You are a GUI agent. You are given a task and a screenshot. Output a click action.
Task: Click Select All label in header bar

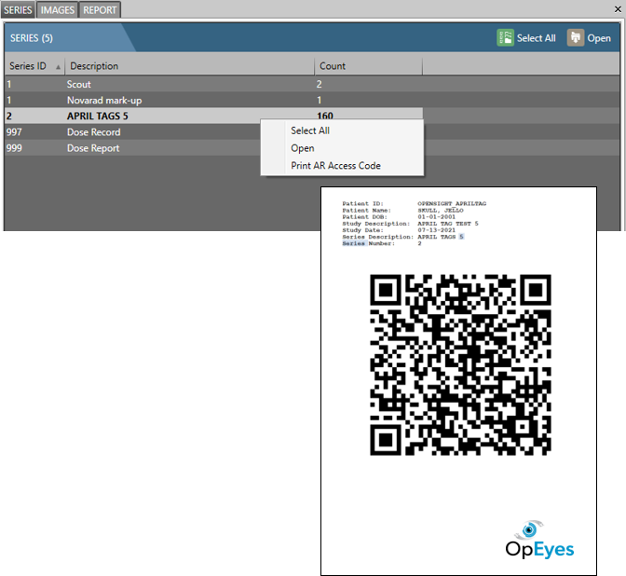coord(537,38)
